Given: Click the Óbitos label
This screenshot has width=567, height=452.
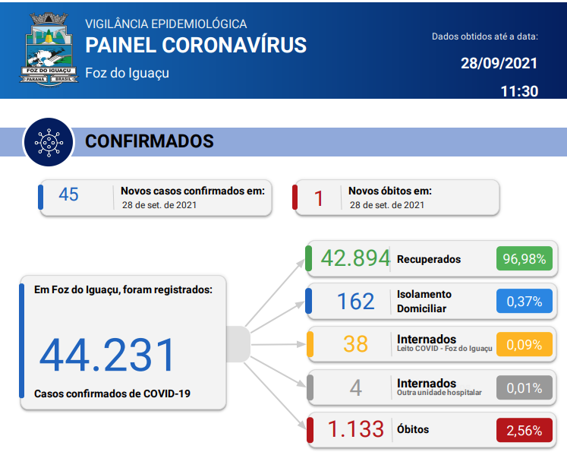Looking at the screenshot, I should click(413, 429).
